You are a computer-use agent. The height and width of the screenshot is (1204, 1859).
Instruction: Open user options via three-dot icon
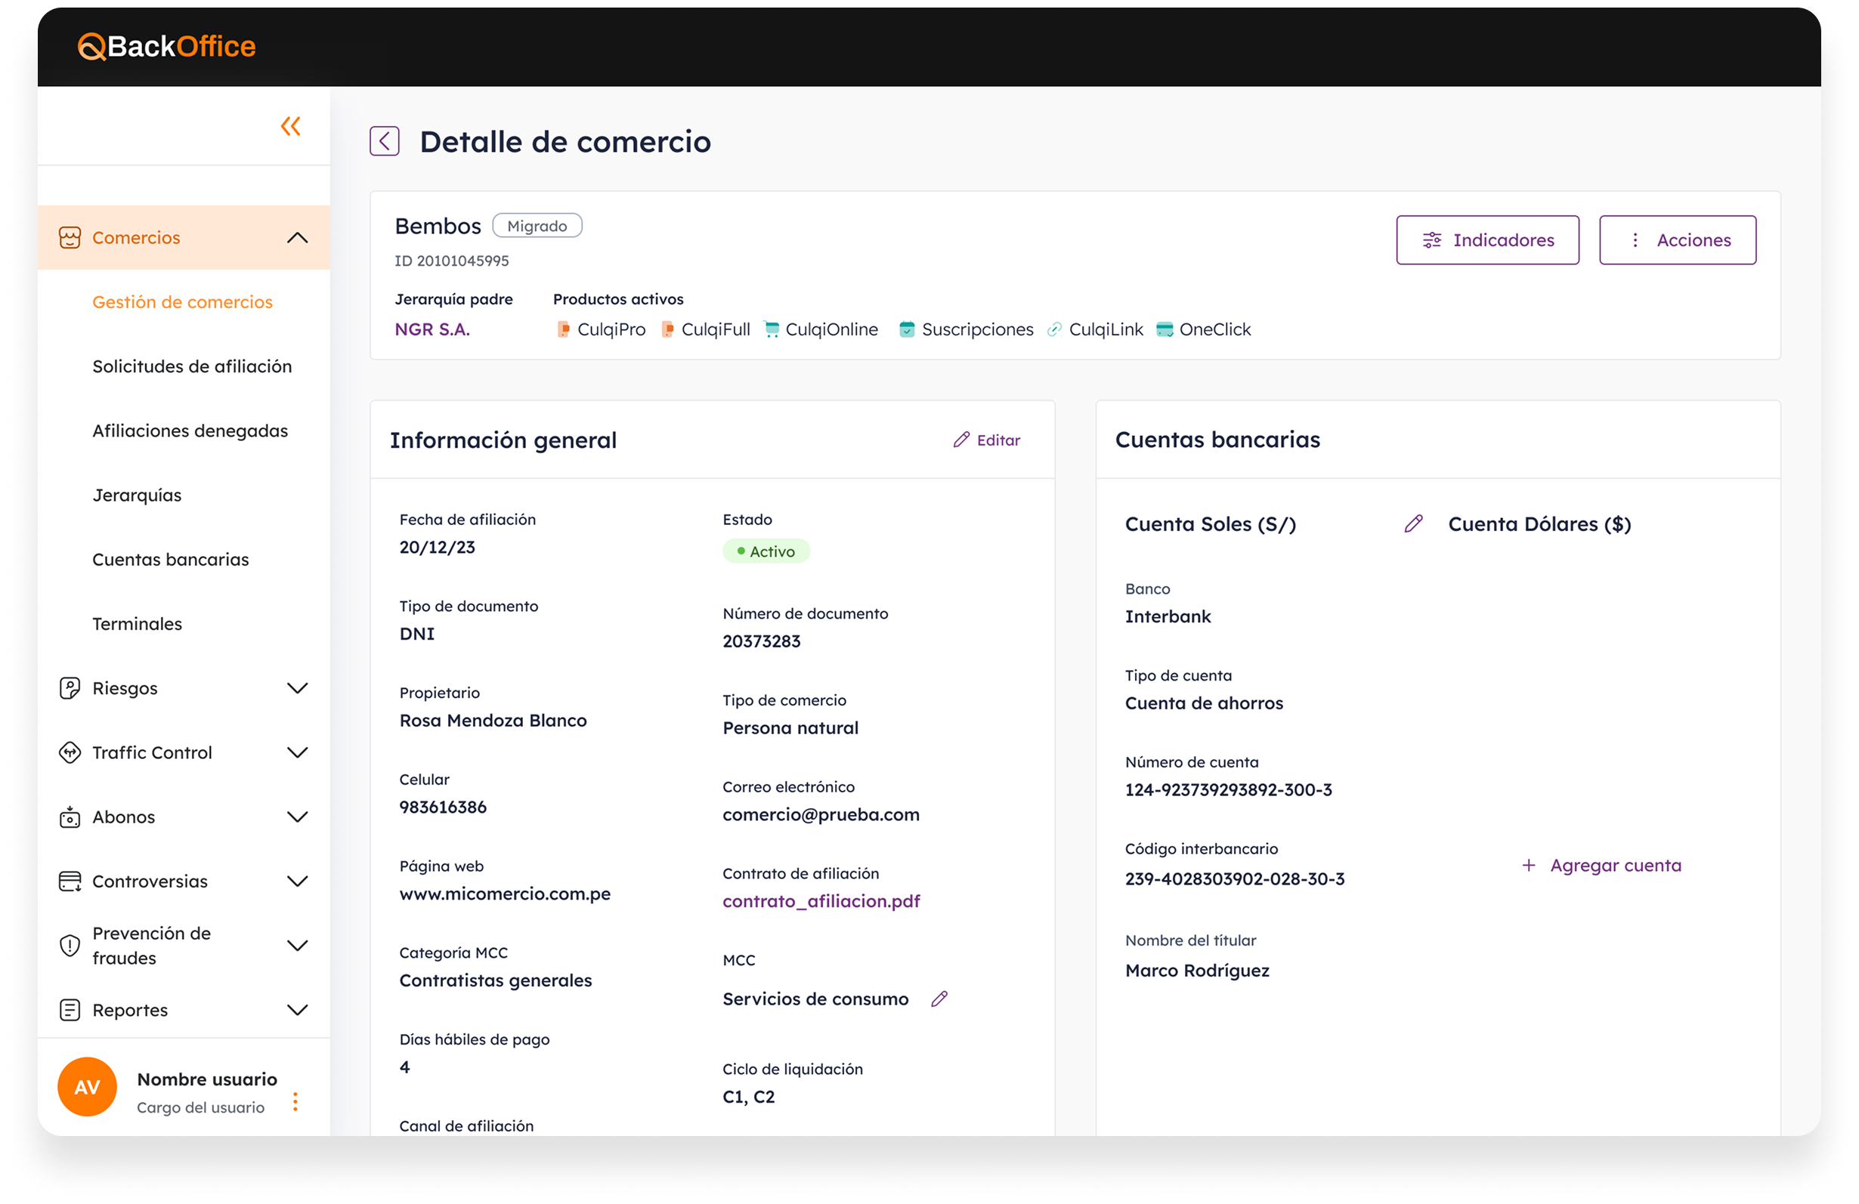(x=295, y=1101)
